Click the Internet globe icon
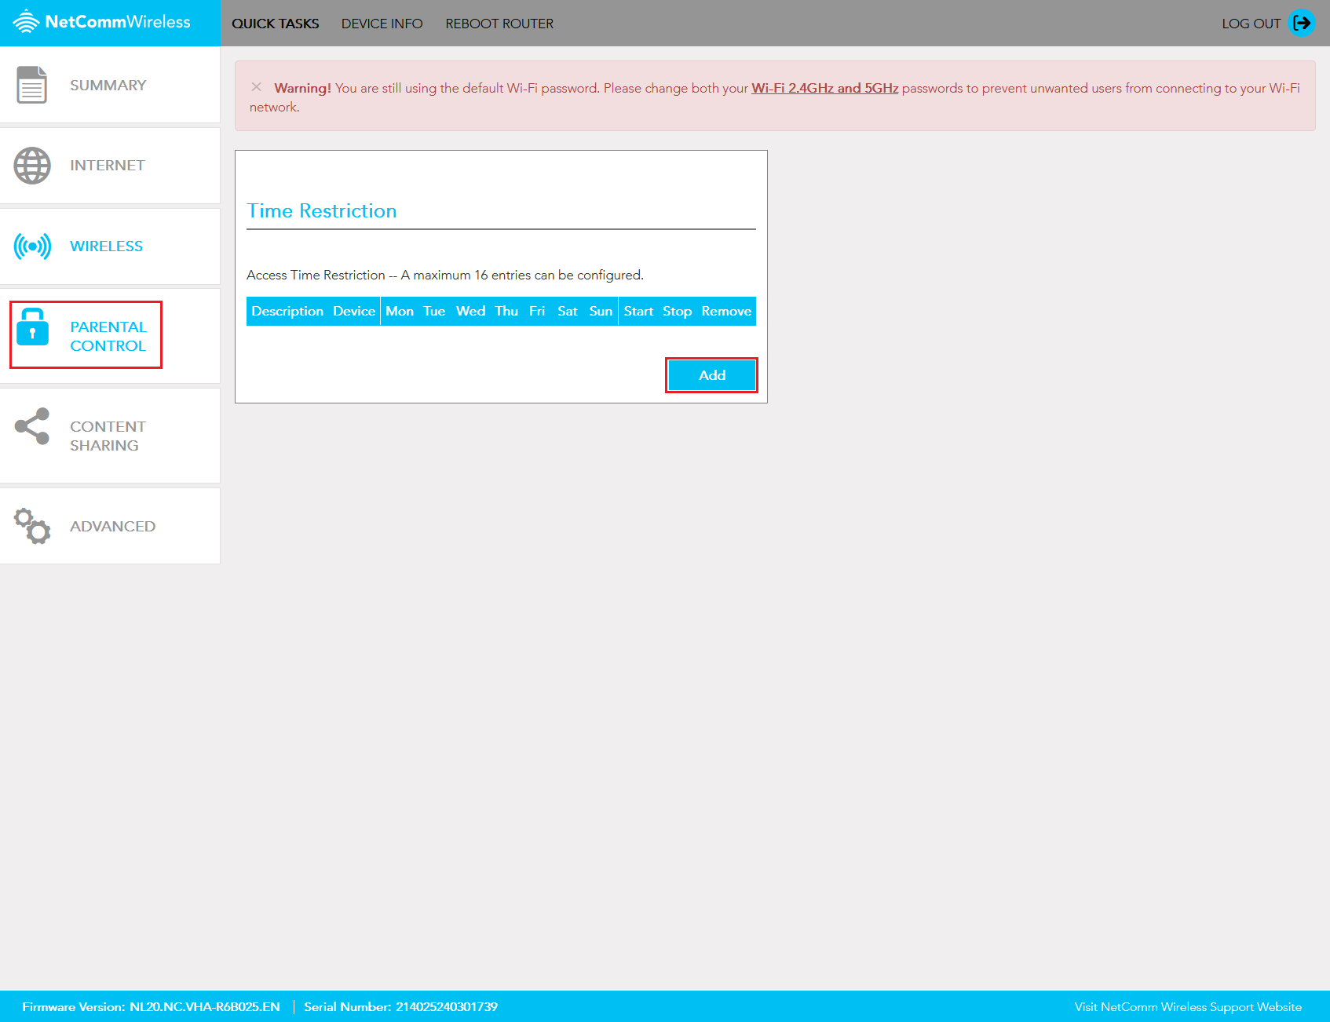 coord(31,165)
